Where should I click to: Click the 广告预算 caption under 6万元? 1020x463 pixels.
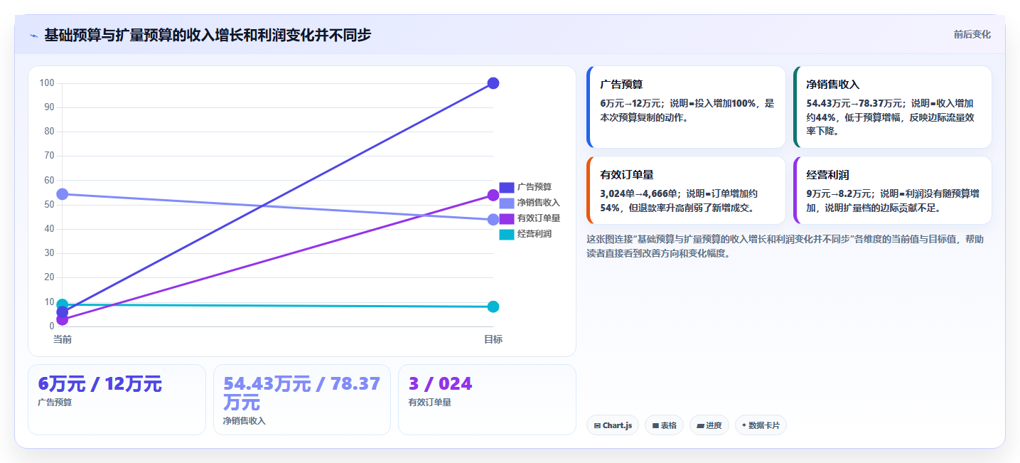point(55,403)
